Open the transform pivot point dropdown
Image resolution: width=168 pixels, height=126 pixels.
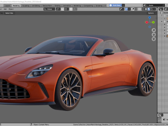[x=58, y=9]
